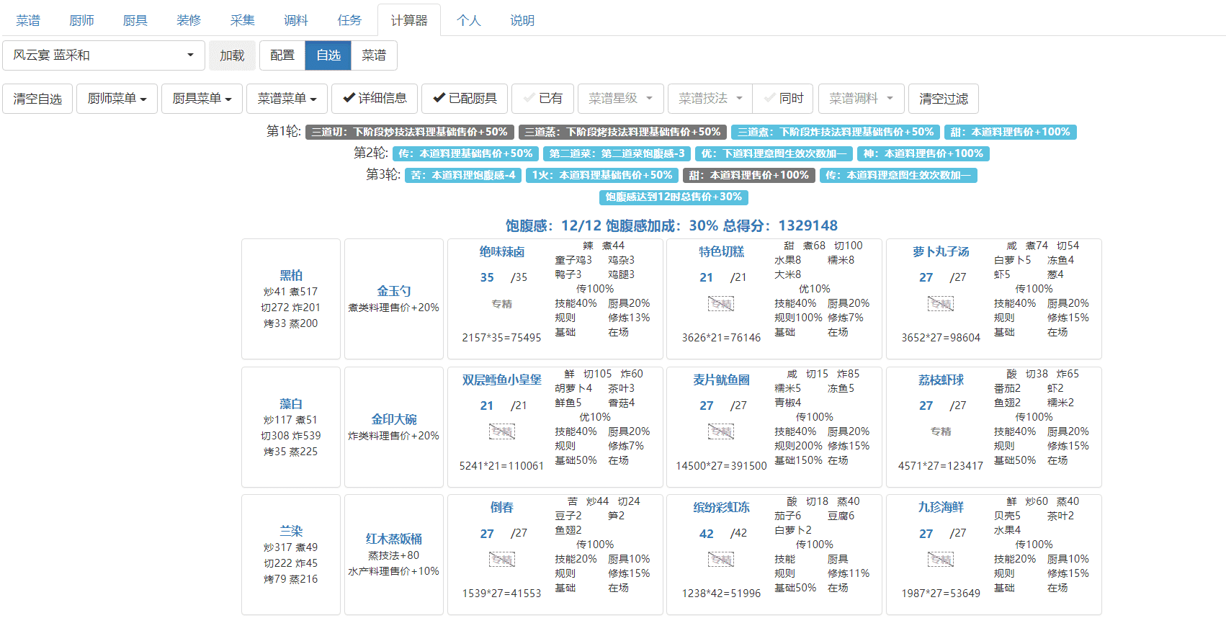Click the 饱腹感达到12时总售价+30% rule tag

[674, 197]
